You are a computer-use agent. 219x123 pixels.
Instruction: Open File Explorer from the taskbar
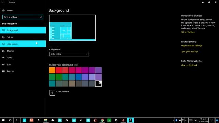coord(46,120)
